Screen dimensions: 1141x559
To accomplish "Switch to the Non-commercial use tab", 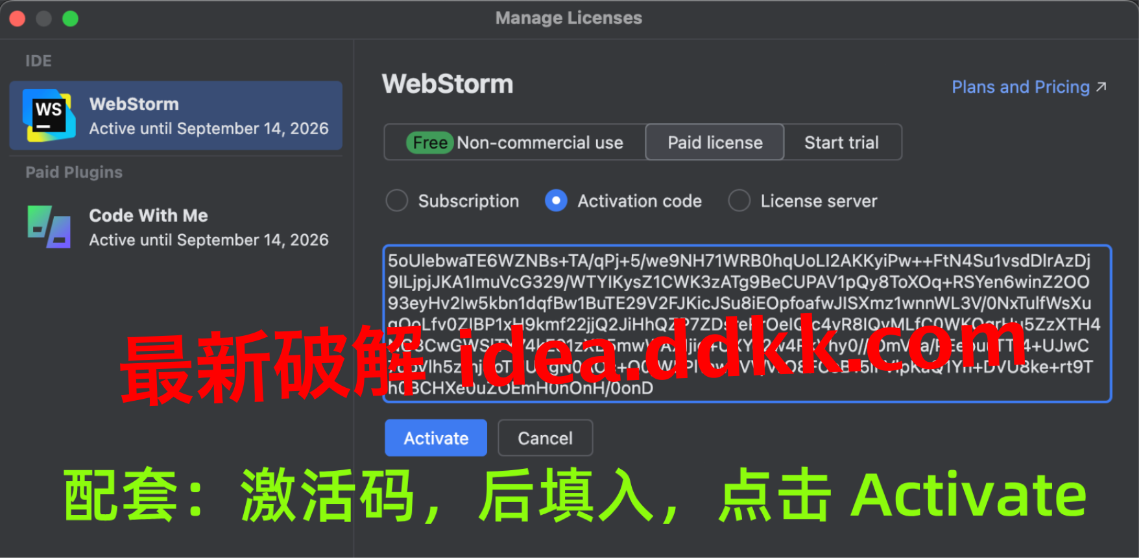I will coord(516,143).
